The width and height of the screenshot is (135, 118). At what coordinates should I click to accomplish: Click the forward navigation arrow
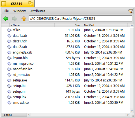click(x=15, y=19)
